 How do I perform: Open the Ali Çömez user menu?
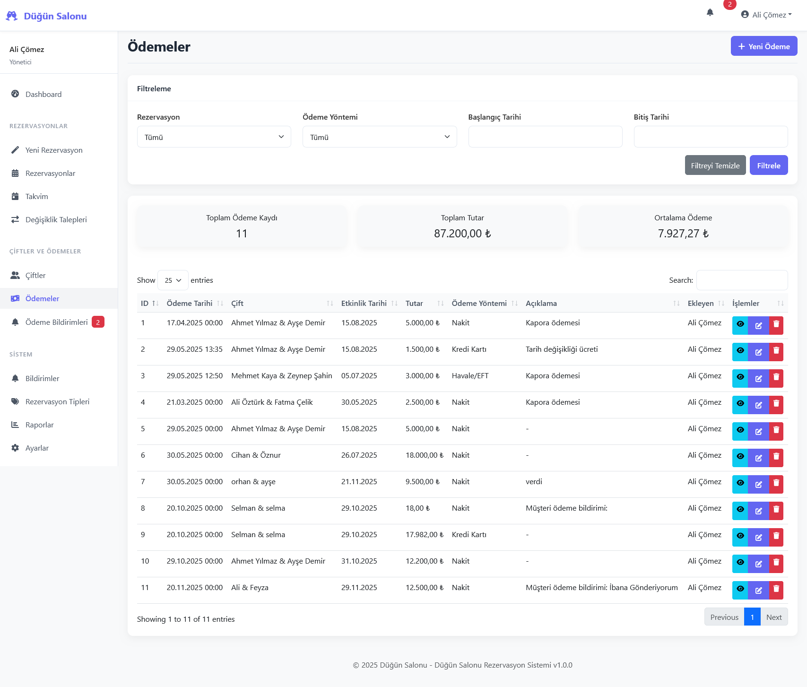coord(766,15)
